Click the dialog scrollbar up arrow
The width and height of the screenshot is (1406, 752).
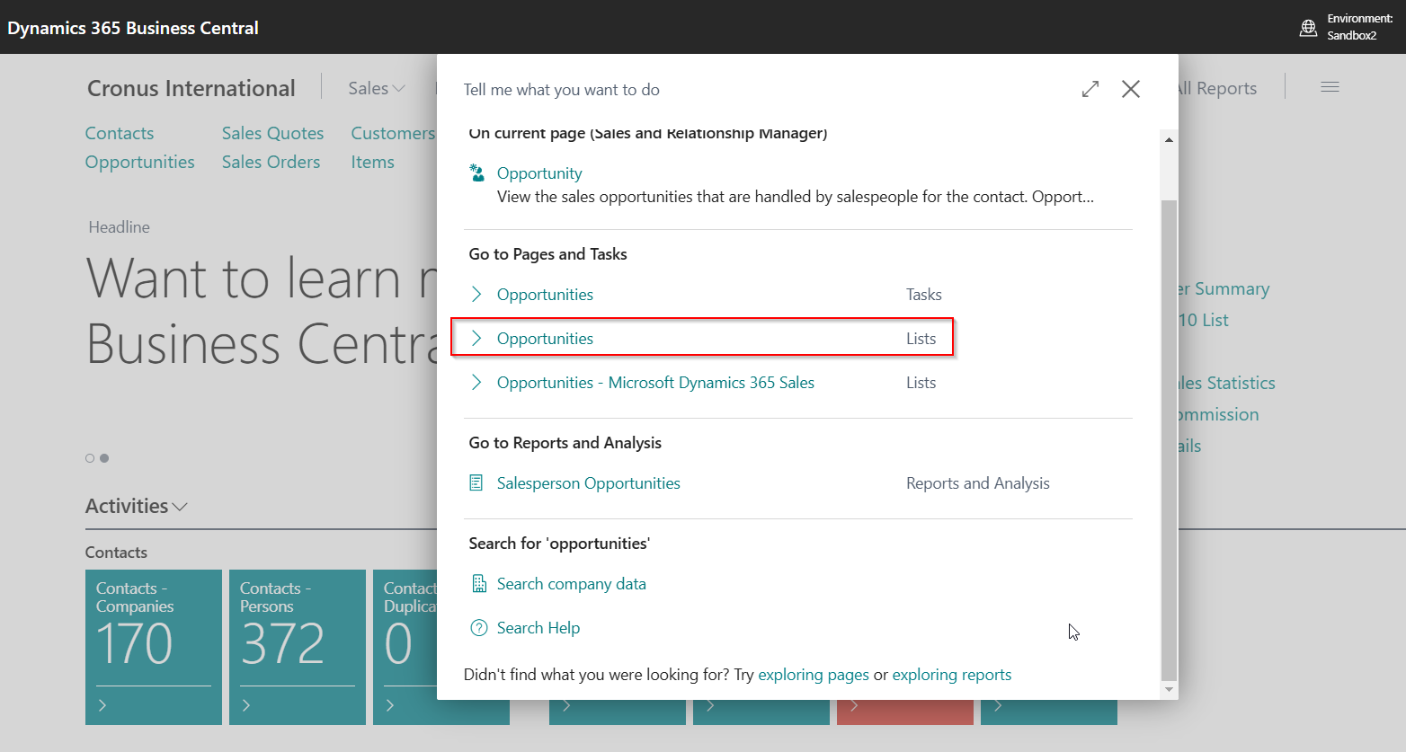[x=1169, y=139]
